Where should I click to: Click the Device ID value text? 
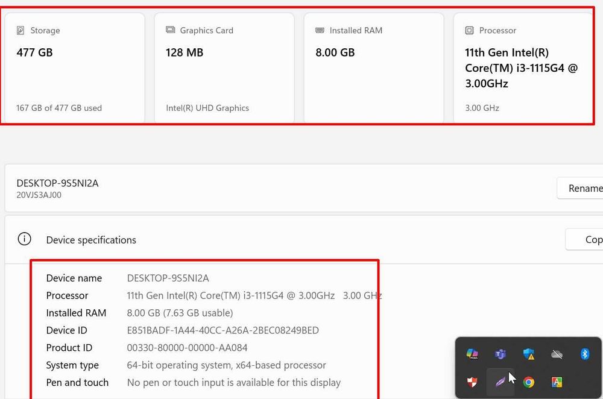click(223, 330)
